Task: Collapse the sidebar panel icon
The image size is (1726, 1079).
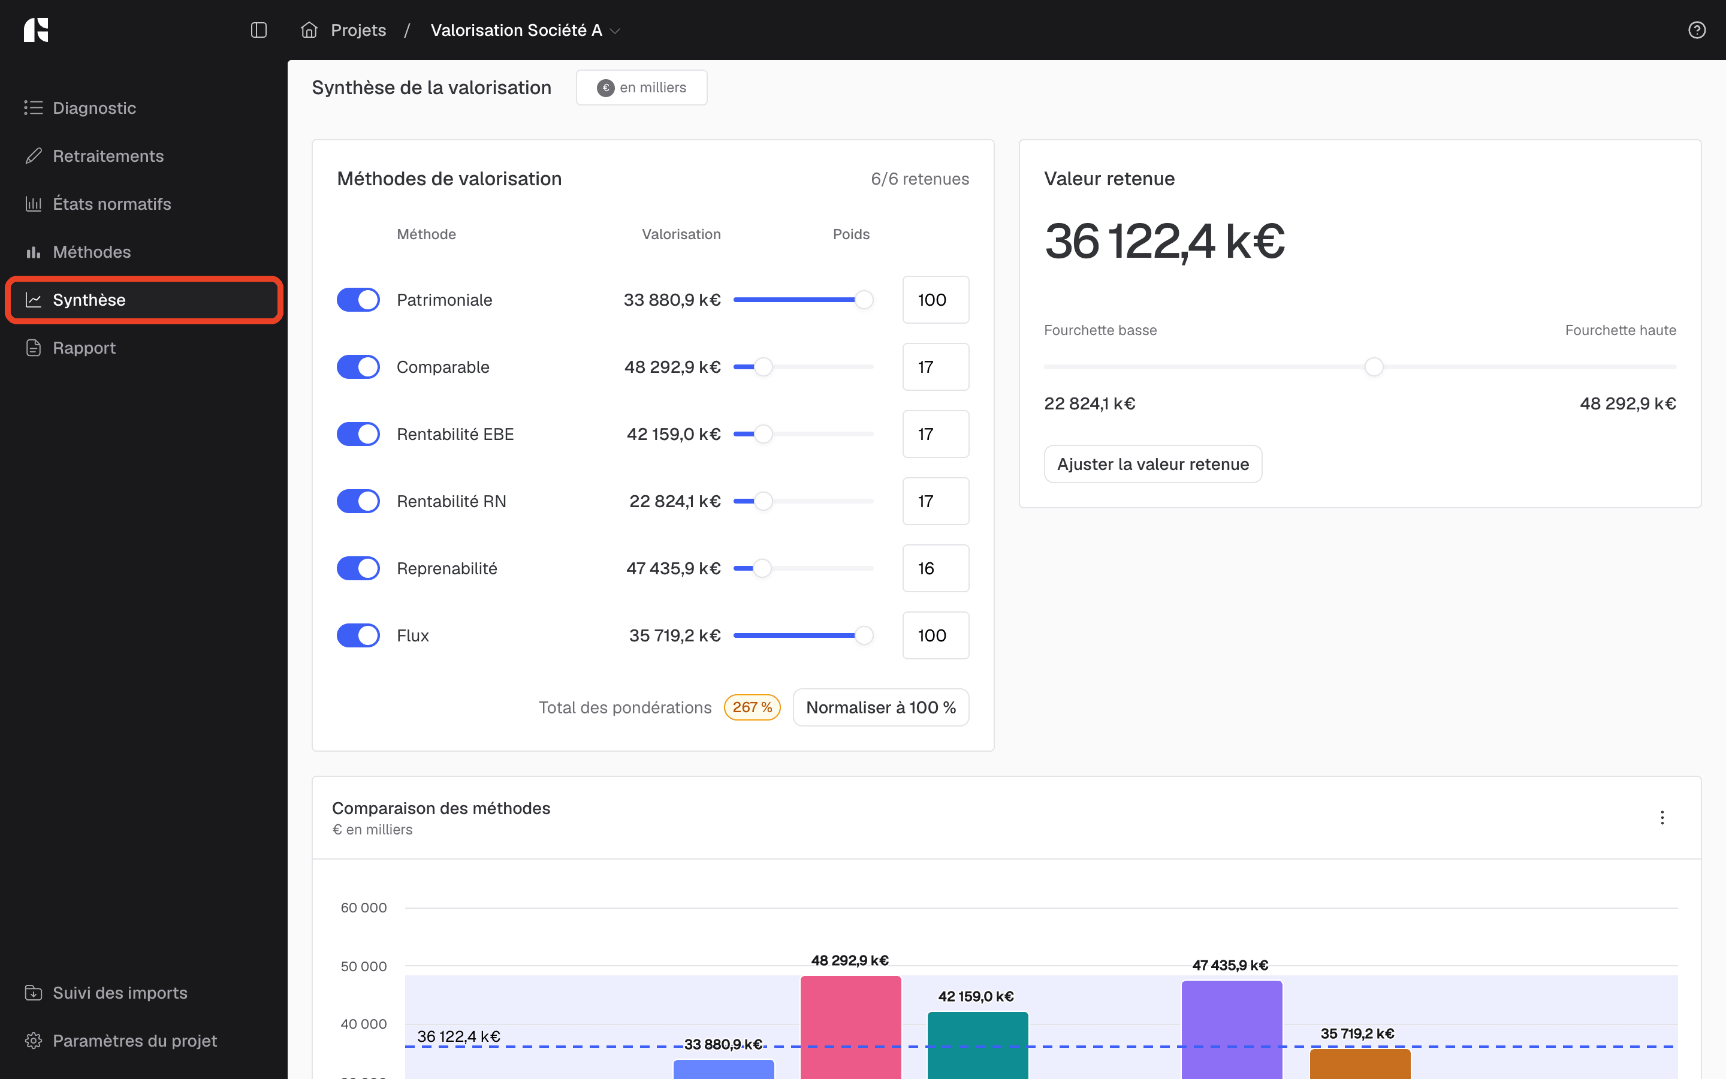Action: click(x=259, y=30)
